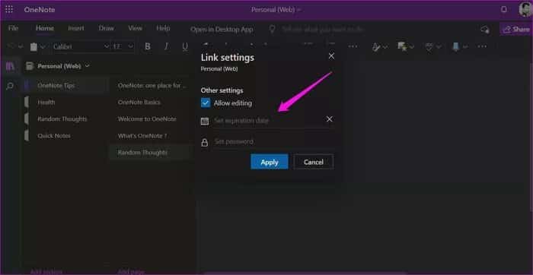Expand Personal (Web) notebook dropdown in sidebar
Viewport: 533px width, 275px height.
[x=88, y=66]
